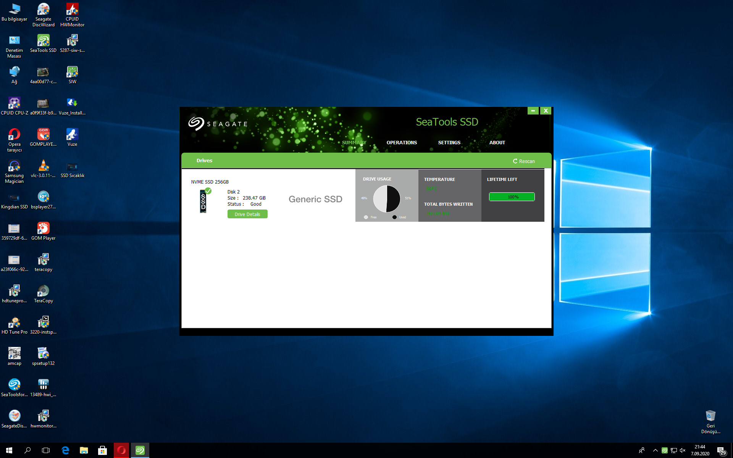Viewport: 733px width, 458px height.
Task: Click the NVME SSD 256GB title
Action: coord(210,182)
